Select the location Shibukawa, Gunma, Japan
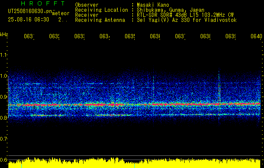The height and width of the screenshot is (168, 264). point(170,10)
